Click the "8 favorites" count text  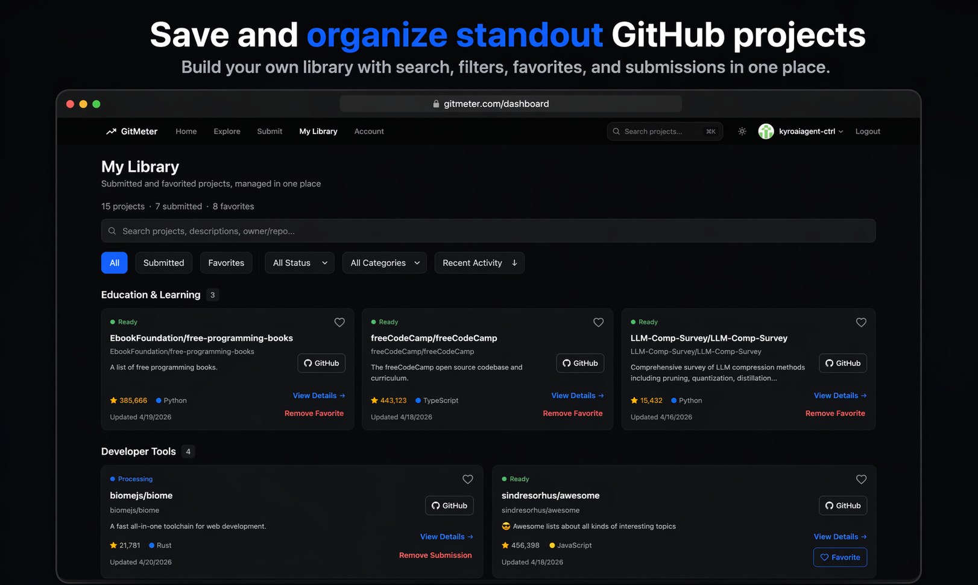[233, 206]
